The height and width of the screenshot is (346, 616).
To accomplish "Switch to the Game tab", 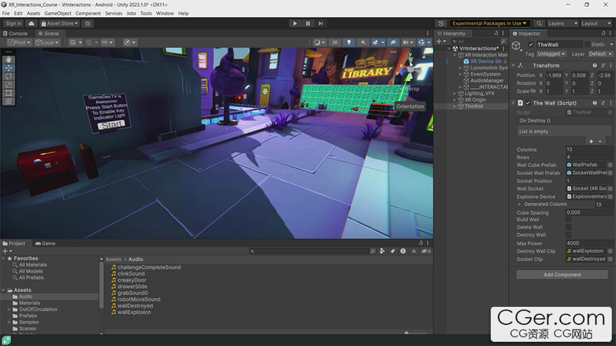I will pyautogui.click(x=45, y=244).
